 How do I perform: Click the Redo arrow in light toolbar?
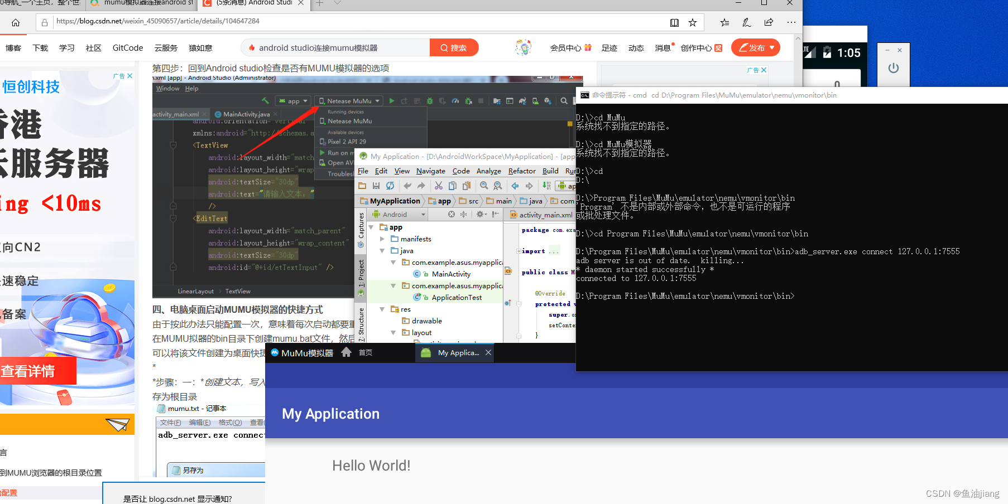point(421,186)
